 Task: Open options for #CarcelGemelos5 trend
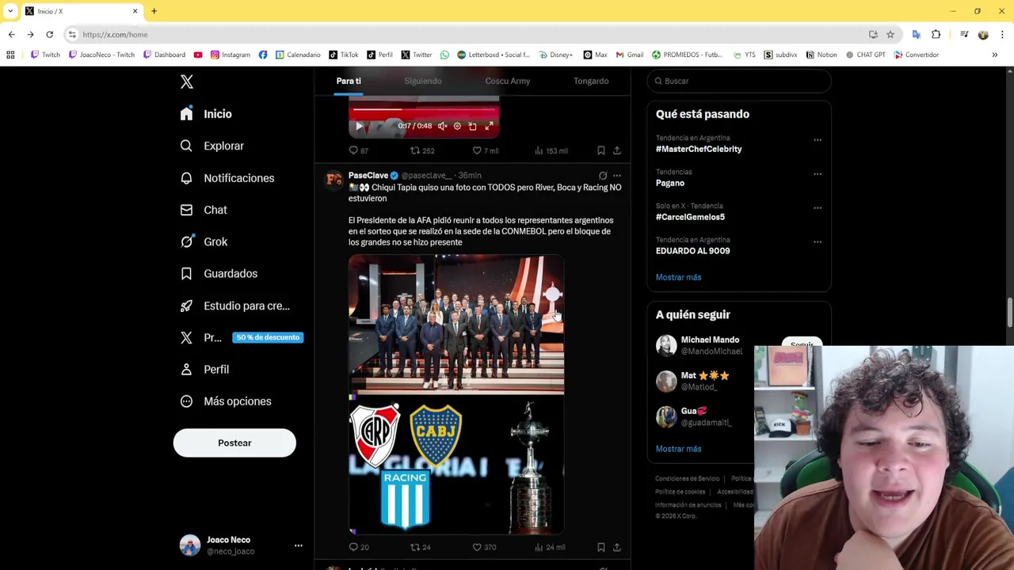pos(818,208)
